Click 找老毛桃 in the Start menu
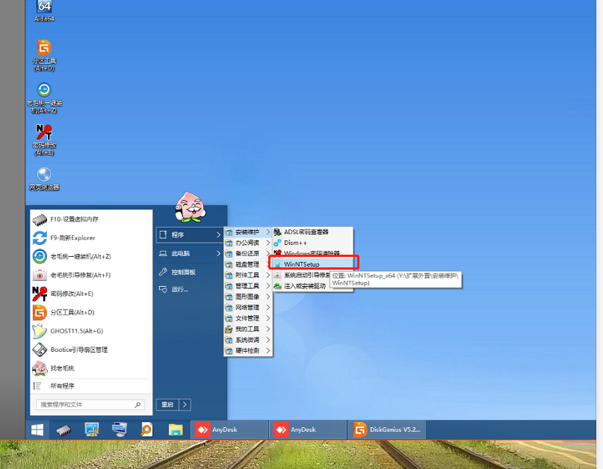The image size is (603, 469). (x=91, y=368)
